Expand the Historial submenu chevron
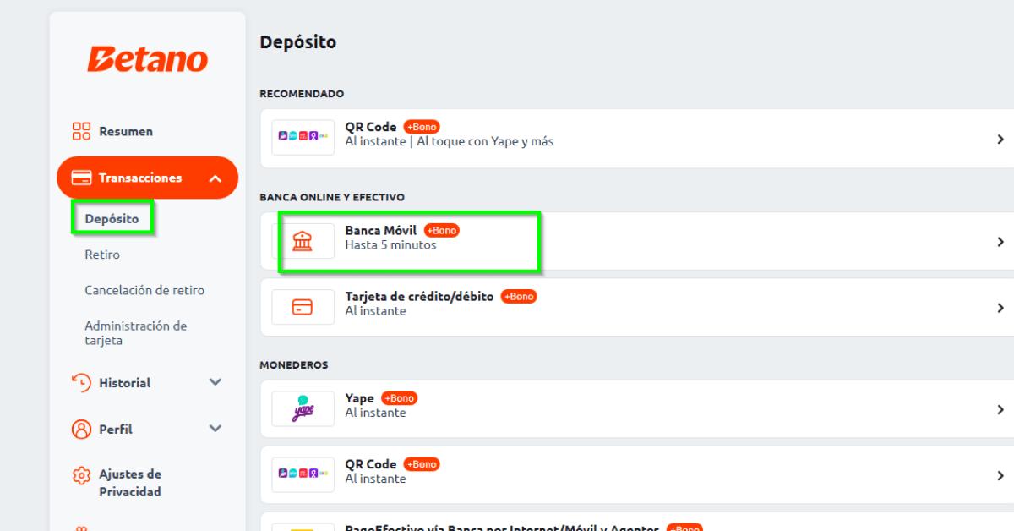Screen dimensions: 1014x531 (215, 382)
